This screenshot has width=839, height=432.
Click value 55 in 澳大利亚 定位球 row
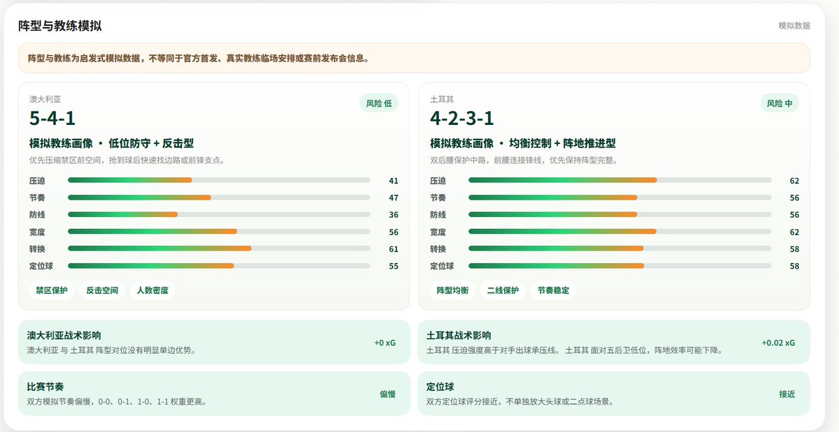click(x=394, y=266)
